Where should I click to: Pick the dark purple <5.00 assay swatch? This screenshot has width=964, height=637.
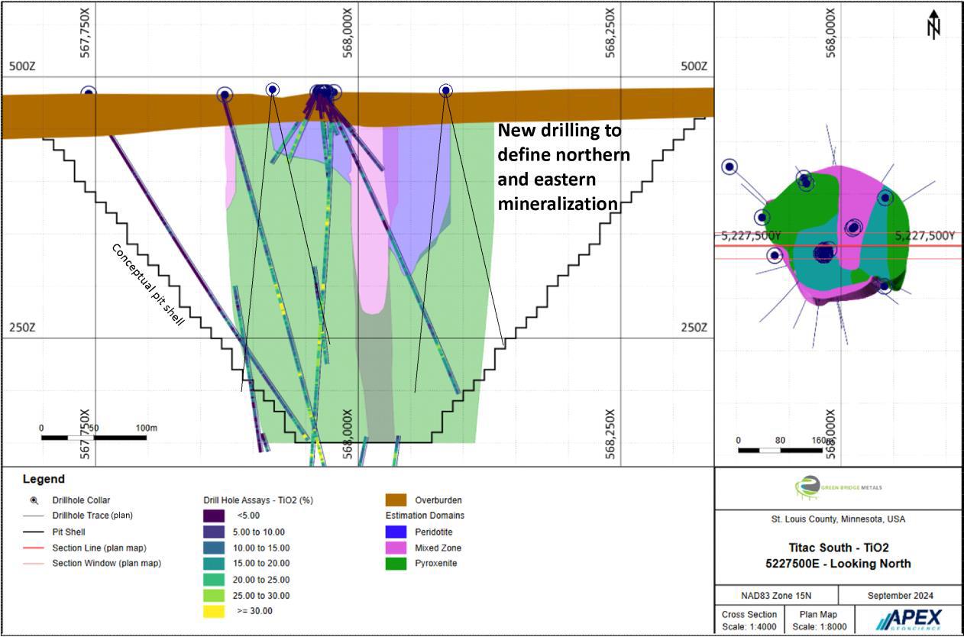pos(214,516)
